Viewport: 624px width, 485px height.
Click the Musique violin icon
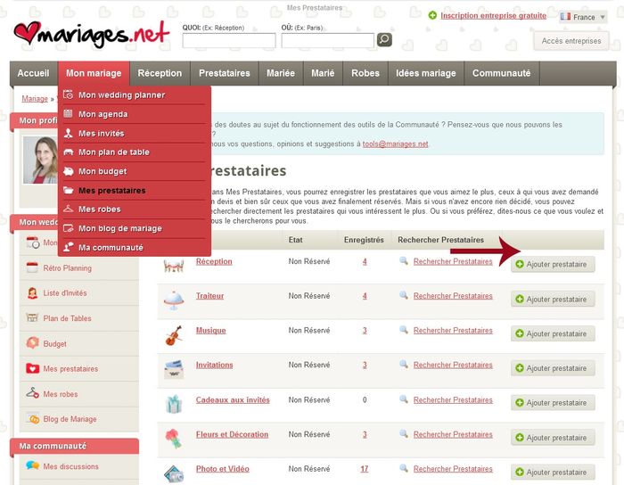pos(174,335)
